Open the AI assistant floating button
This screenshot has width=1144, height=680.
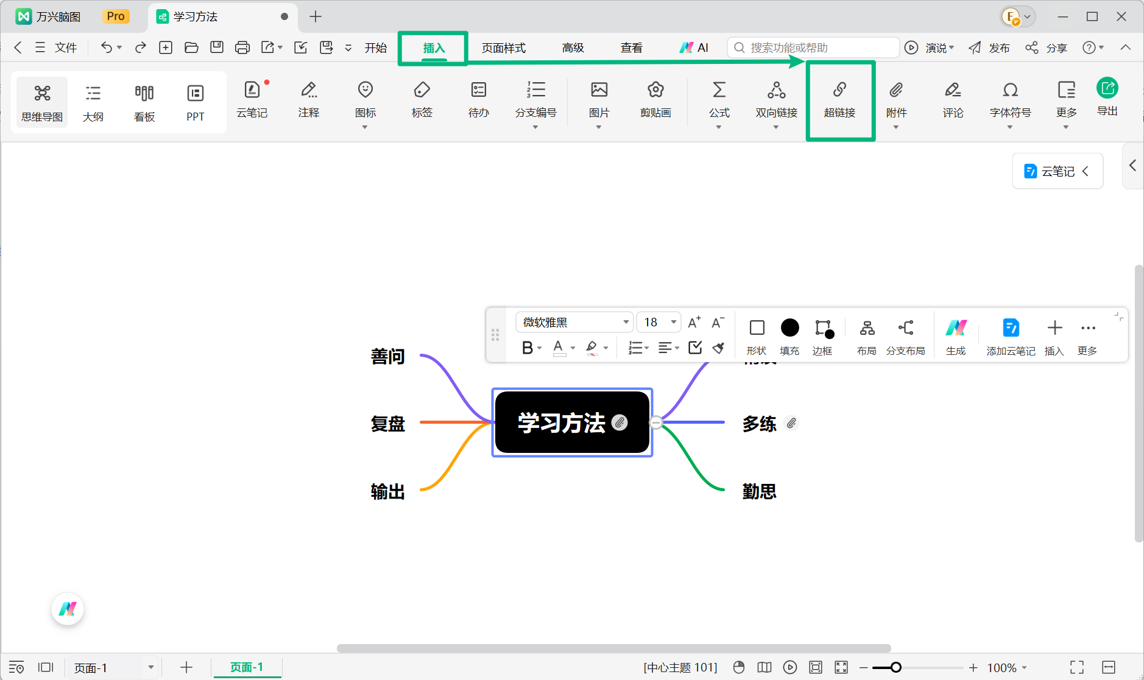pos(68,608)
